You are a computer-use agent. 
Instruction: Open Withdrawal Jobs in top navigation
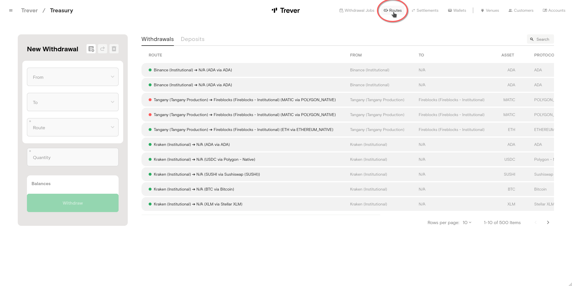coord(357,11)
